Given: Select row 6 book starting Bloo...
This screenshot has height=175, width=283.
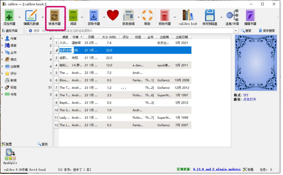Looking at the screenshot, I should click(123, 80).
